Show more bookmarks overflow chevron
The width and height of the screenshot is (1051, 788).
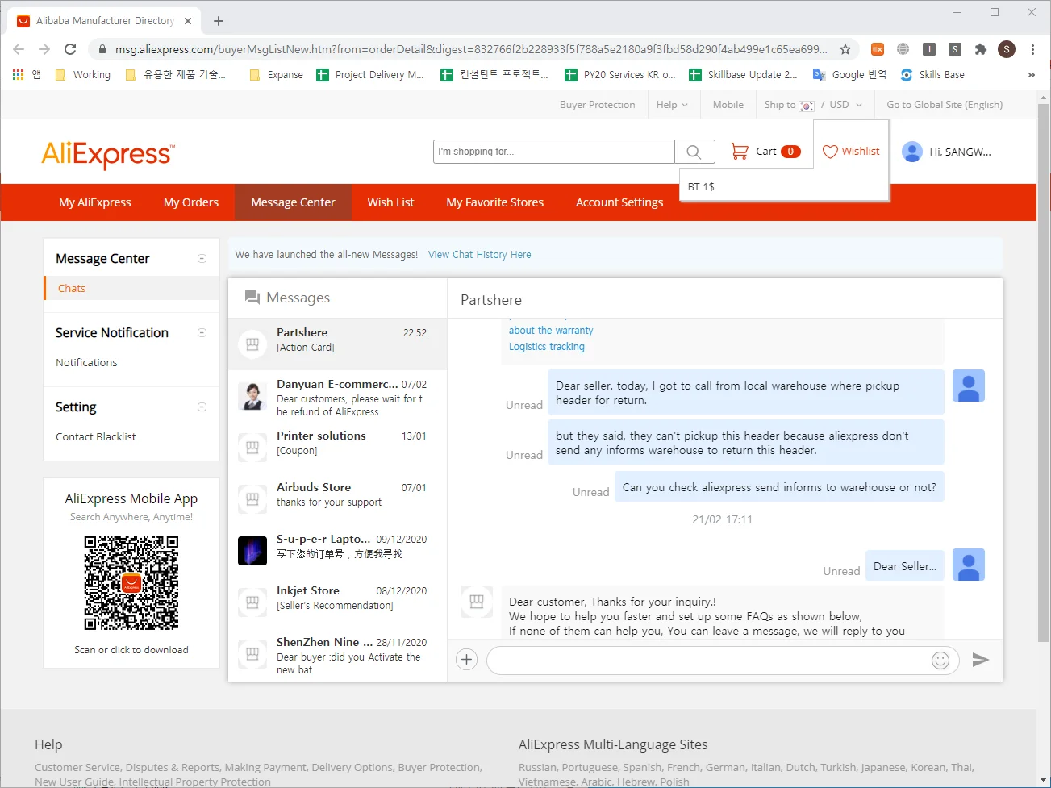pos(1031,75)
